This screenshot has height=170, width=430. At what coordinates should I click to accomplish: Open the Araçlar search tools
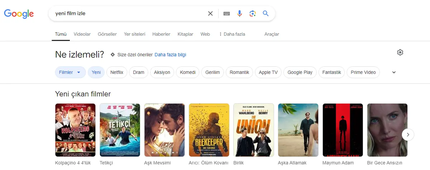click(x=272, y=34)
